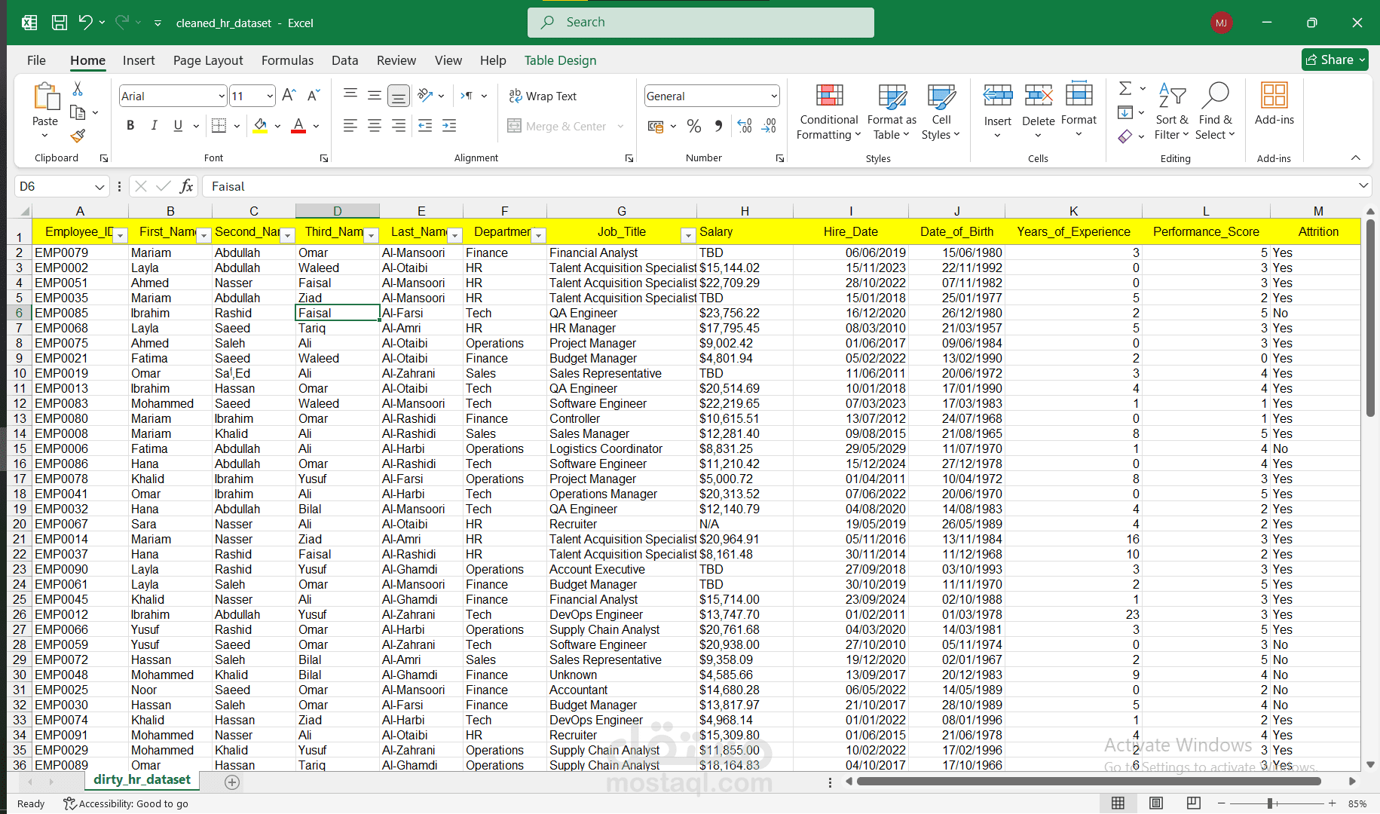Apply yellow Fill Color

260,126
